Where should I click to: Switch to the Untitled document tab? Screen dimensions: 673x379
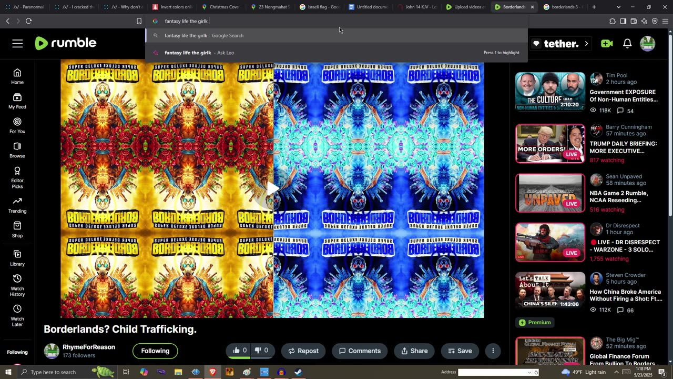coord(368,7)
